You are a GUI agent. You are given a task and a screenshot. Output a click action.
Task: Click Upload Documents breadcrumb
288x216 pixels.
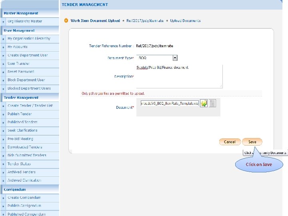click(x=185, y=20)
